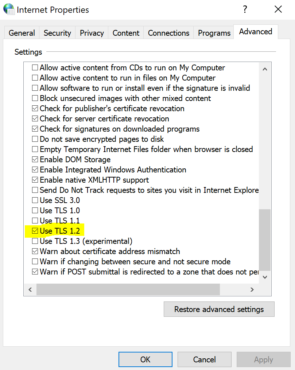Viewport: 295px width, 370px height.
Task: Enable the Use TLS 1.1 option
Action: 35,221
